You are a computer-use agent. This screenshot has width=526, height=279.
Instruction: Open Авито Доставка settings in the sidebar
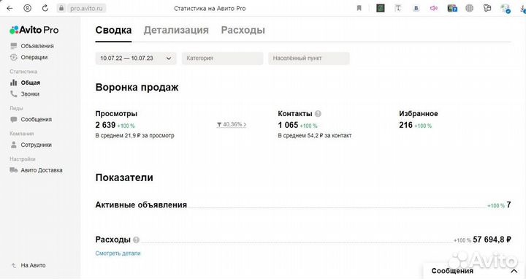[42, 170]
